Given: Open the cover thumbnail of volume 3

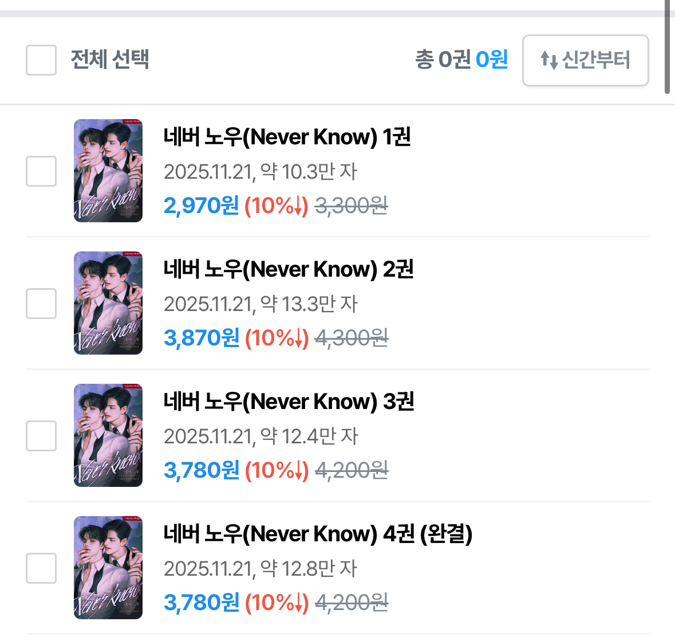Looking at the screenshot, I should click(x=108, y=435).
